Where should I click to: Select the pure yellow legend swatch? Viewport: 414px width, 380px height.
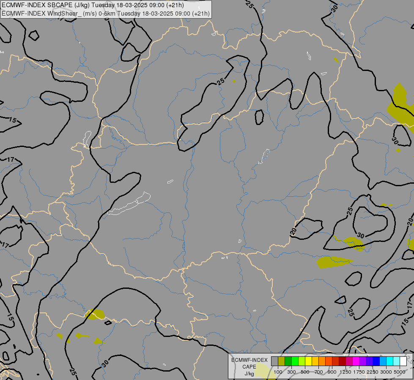click(308, 361)
